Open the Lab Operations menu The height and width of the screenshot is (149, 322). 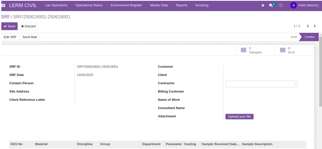pos(56,5)
